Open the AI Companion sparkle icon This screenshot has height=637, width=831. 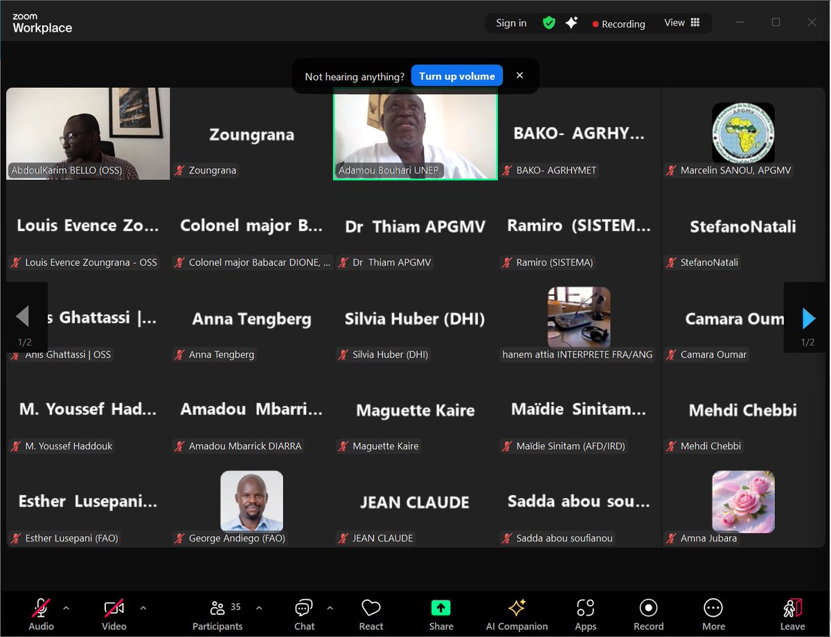click(x=517, y=608)
